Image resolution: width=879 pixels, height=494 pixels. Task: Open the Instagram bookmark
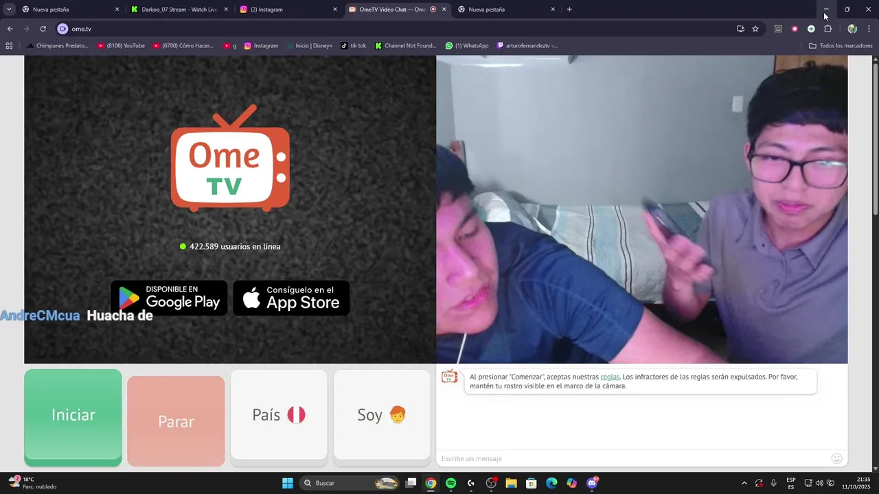click(261, 46)
